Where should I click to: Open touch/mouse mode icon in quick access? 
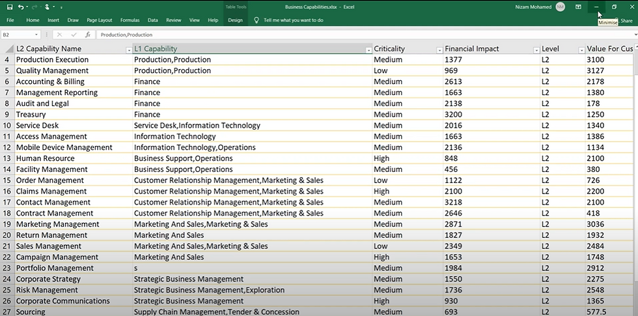click(47, 7)
